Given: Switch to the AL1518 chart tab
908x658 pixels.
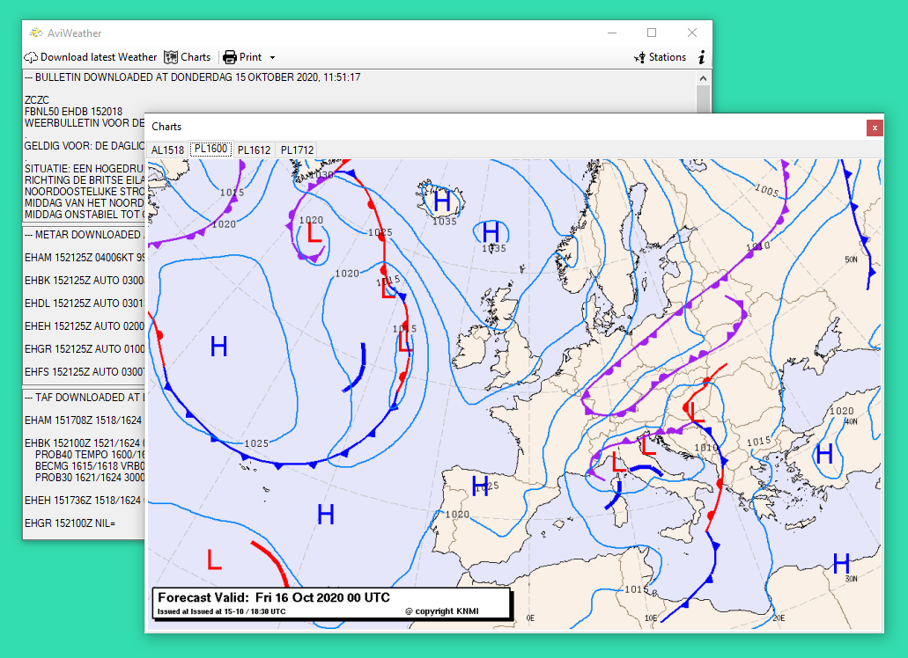Looking at the screenshot, I should coord(167,150).
